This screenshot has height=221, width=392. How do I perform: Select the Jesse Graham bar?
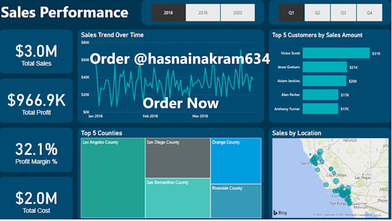point(325,67)
